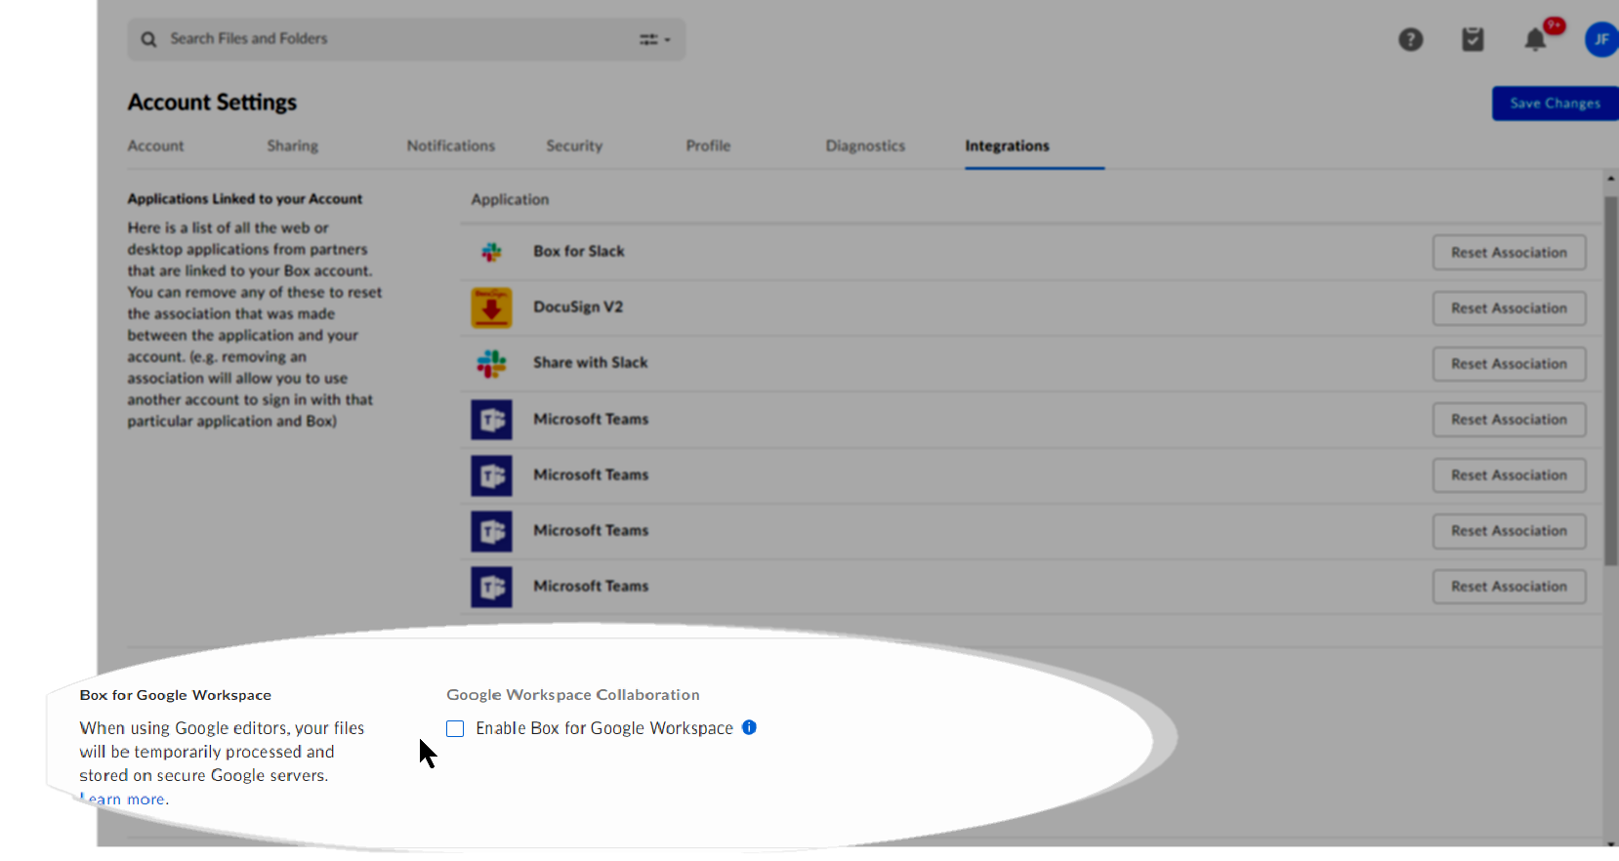This screenshot has height=861, width=1619.
Task: Select the Security tab
Action: pos(574,145)
